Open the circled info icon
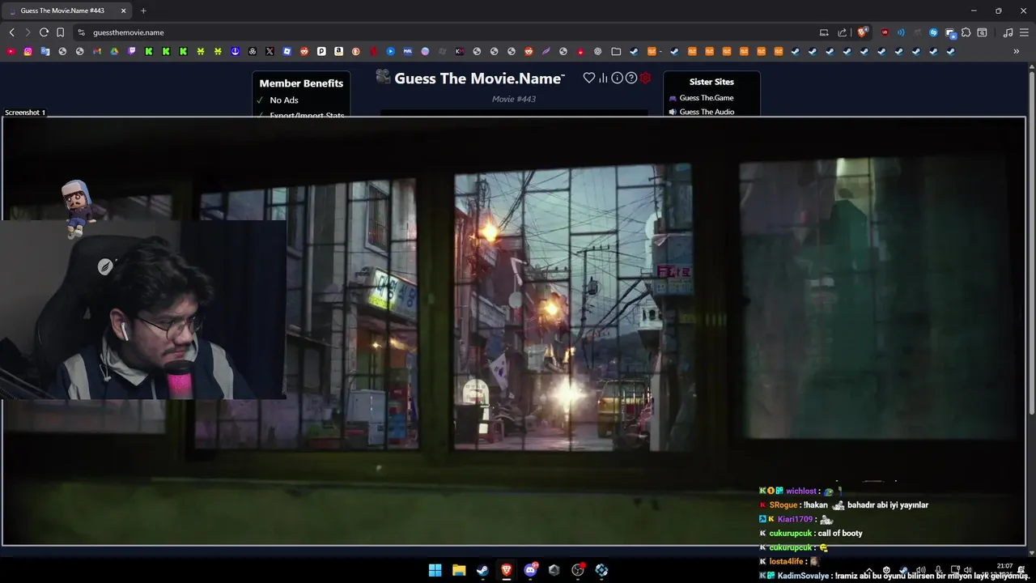 coord(617,78)
